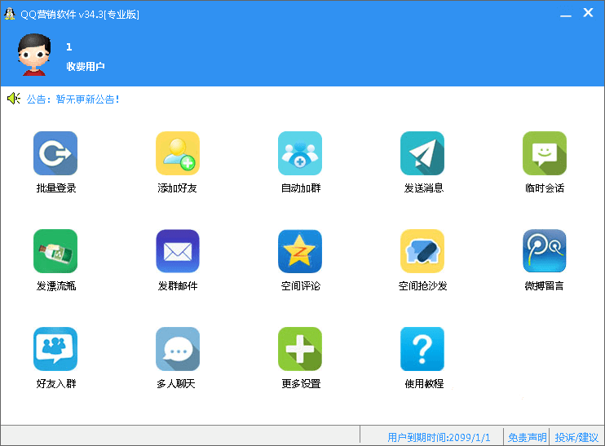
Task: Click the 多人聊天 speech bubble icon
Action: tap(178, 349)
